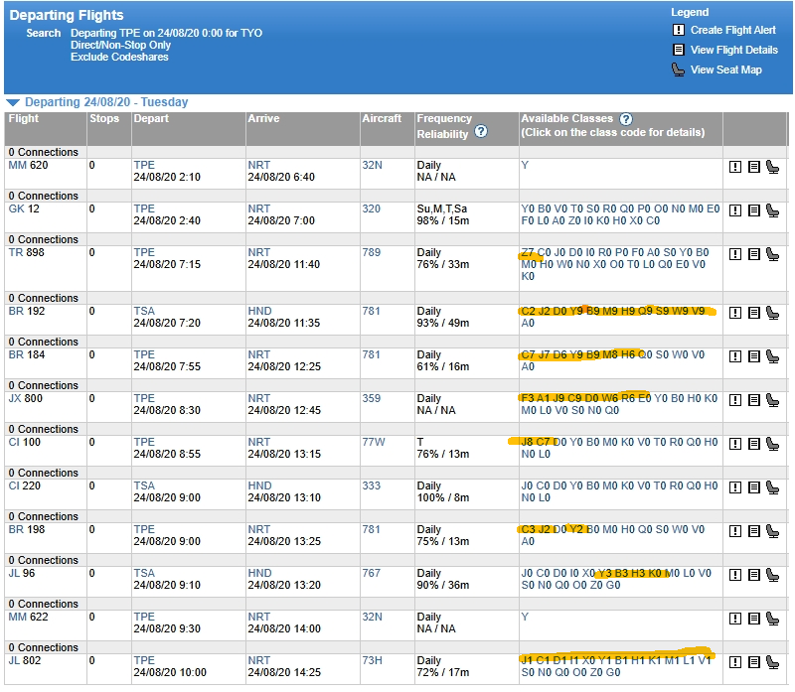
Task: View seat map for GK 12
Action: coord(773,210)
